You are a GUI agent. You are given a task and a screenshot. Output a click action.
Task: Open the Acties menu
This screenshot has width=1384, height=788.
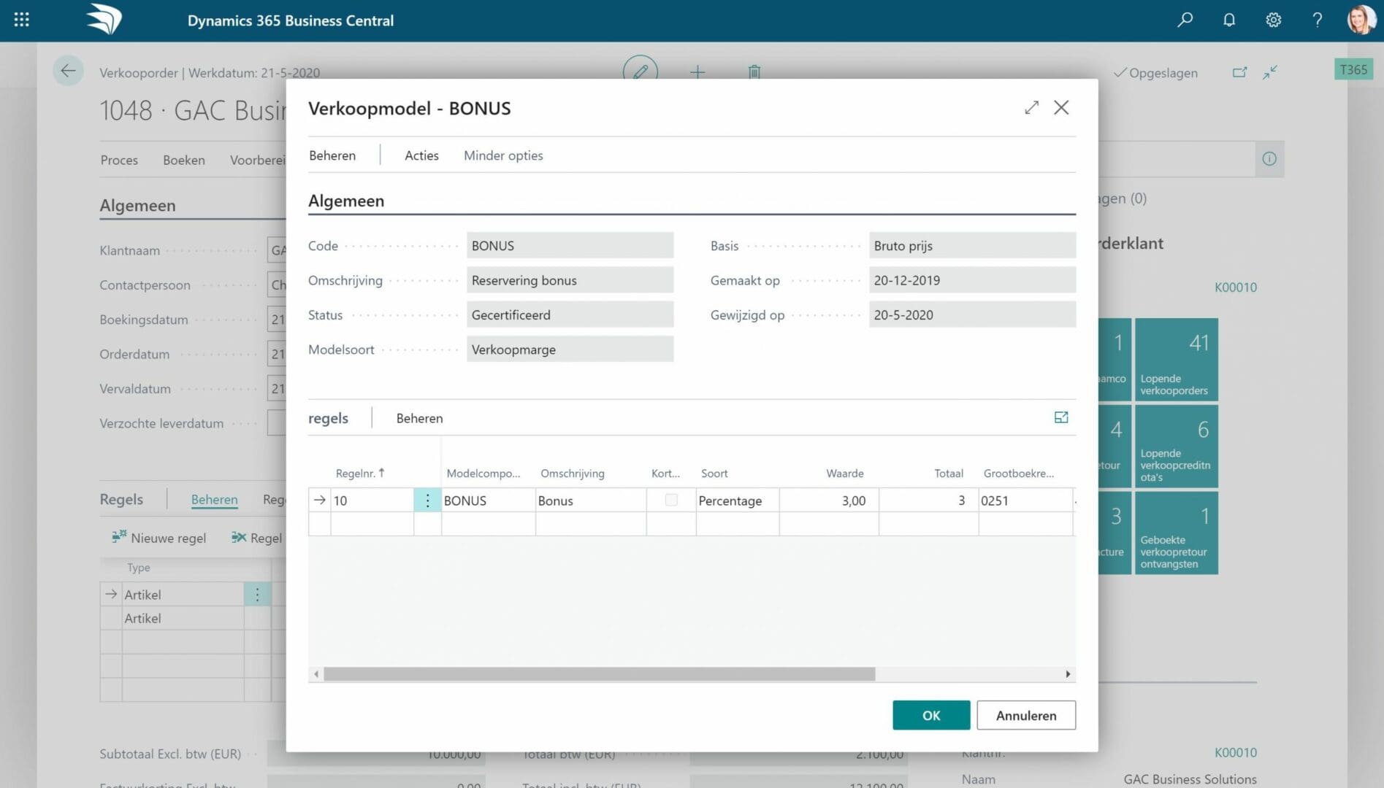[x=421, y=155]
